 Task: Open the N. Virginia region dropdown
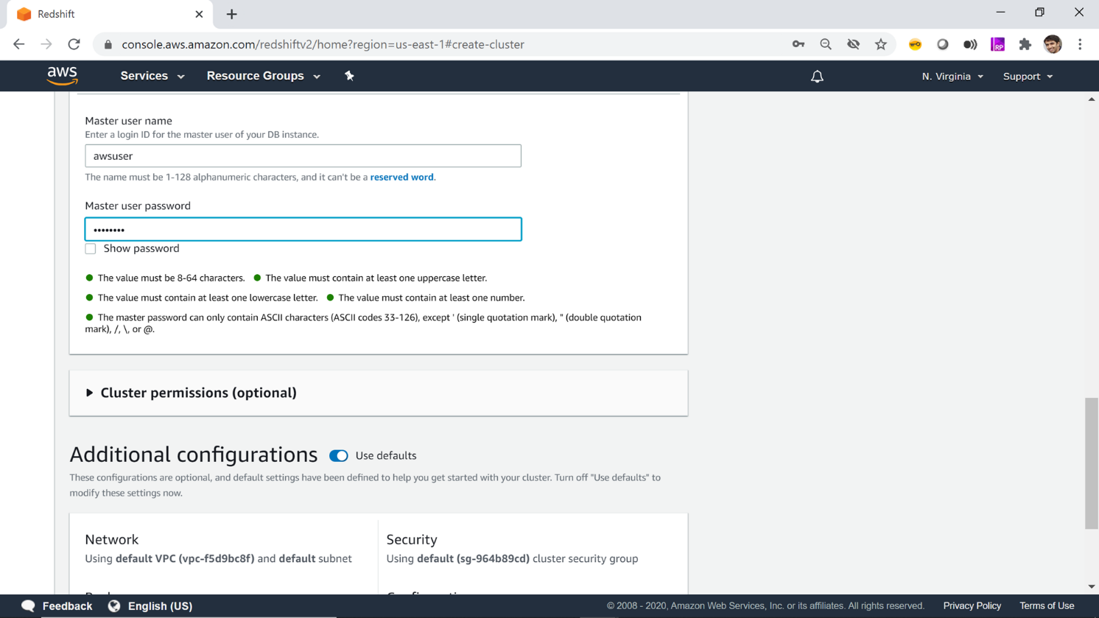point(952,77)
